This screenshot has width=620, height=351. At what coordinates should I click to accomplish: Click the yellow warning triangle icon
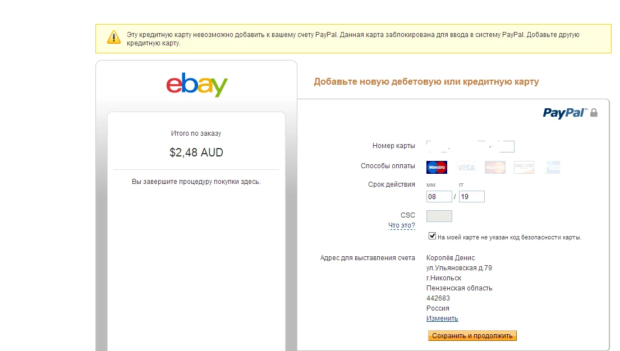pyautogui.click(x=114, y=37)
